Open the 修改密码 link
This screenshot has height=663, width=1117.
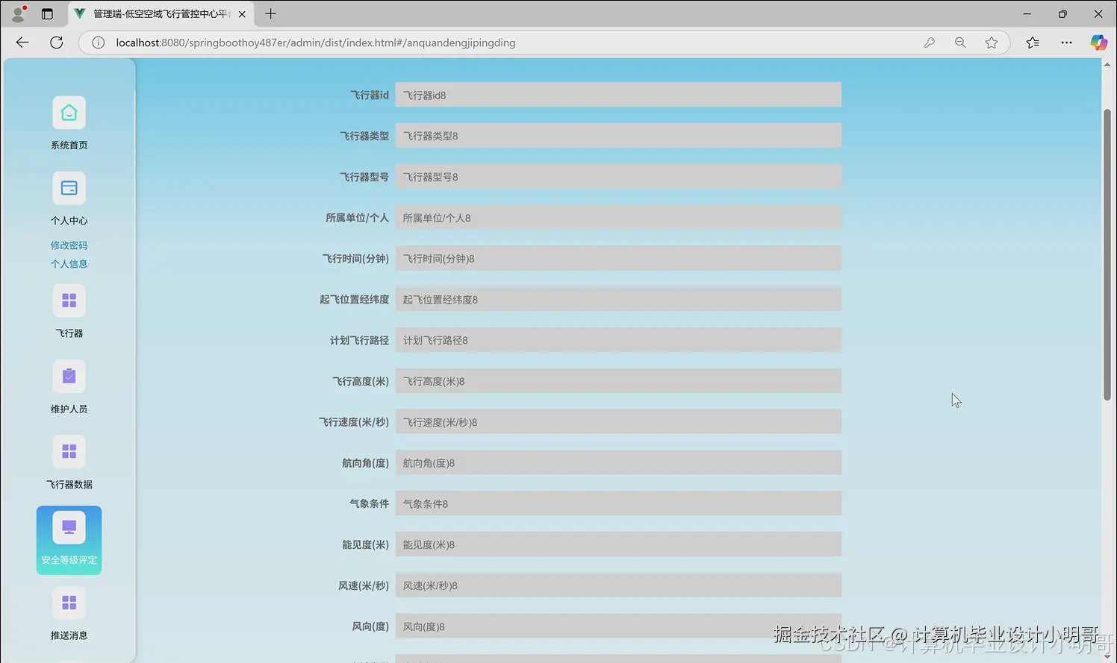click(69, 245)
